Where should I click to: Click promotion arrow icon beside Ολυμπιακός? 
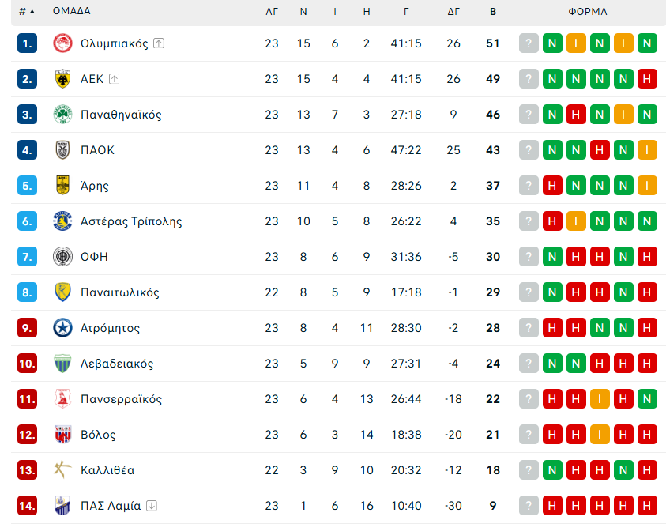coord(159,43)
